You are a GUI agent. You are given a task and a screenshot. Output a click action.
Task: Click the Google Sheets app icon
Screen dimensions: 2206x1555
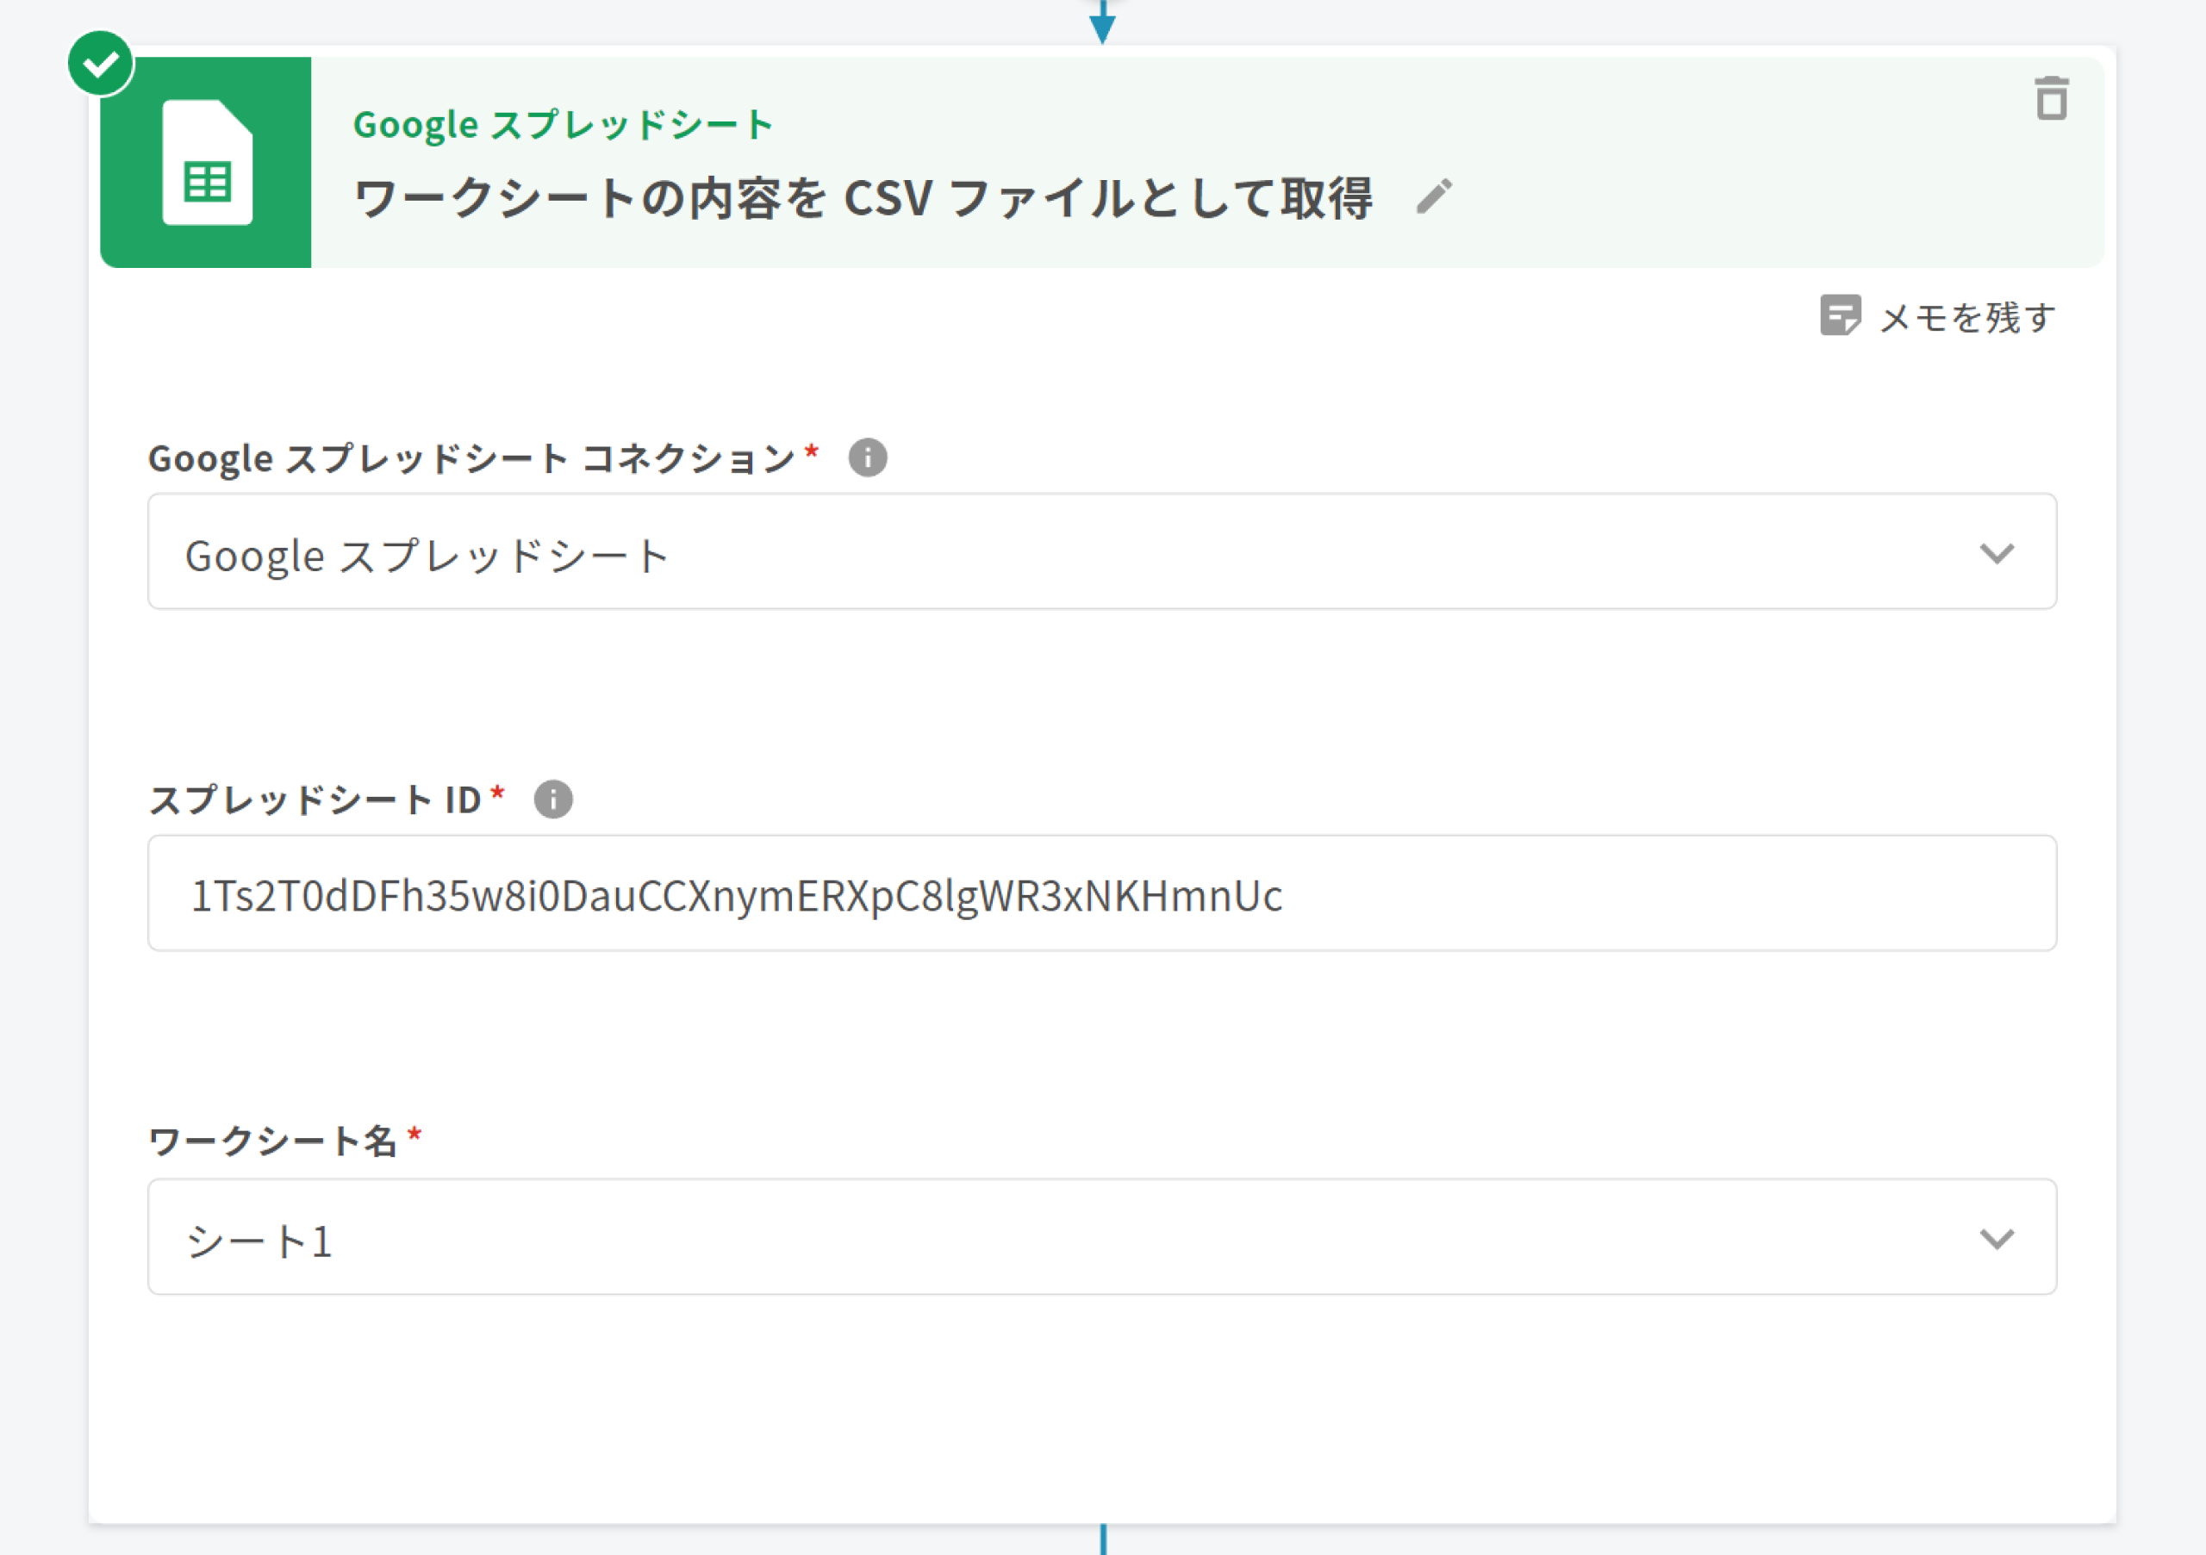(x=207, y=162)
